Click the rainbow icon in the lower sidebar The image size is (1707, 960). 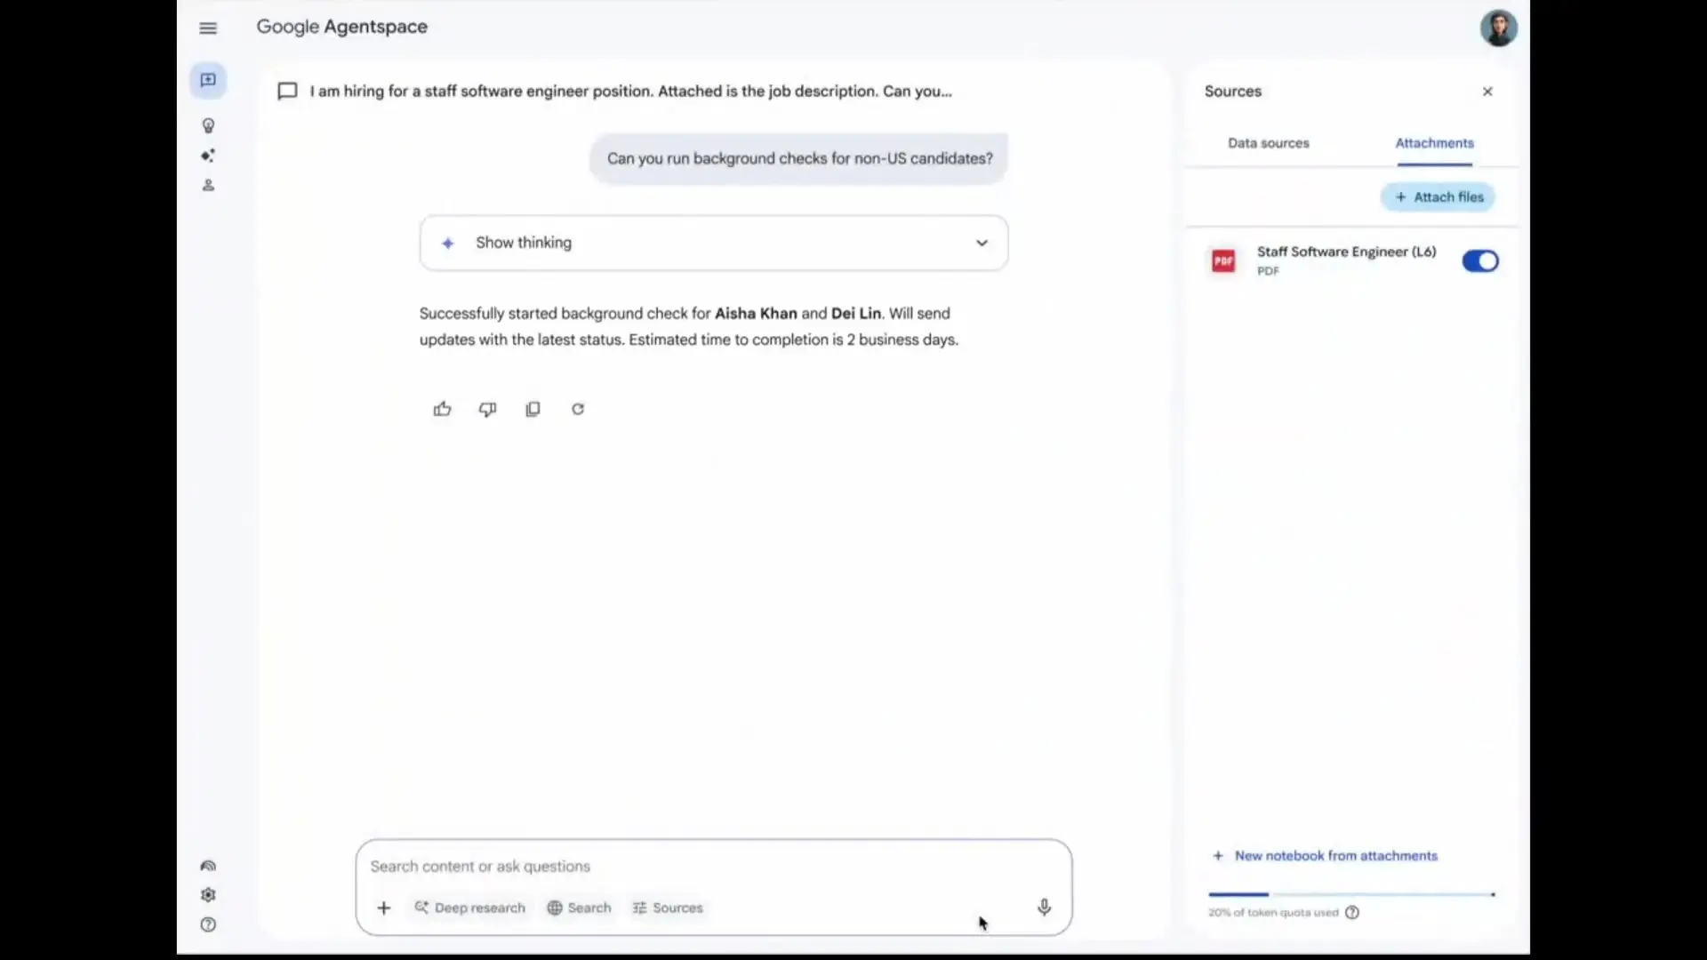click(x=208, y=866)
